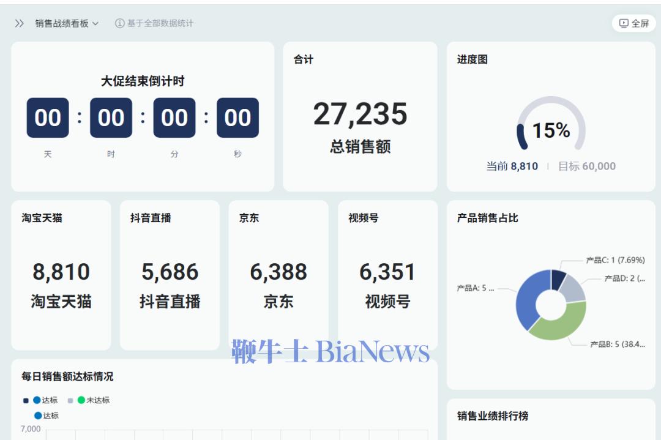This screenshot has height=440, width=661.
Task: Click the 视频号 sales card
Action: (x=387, y=272)
